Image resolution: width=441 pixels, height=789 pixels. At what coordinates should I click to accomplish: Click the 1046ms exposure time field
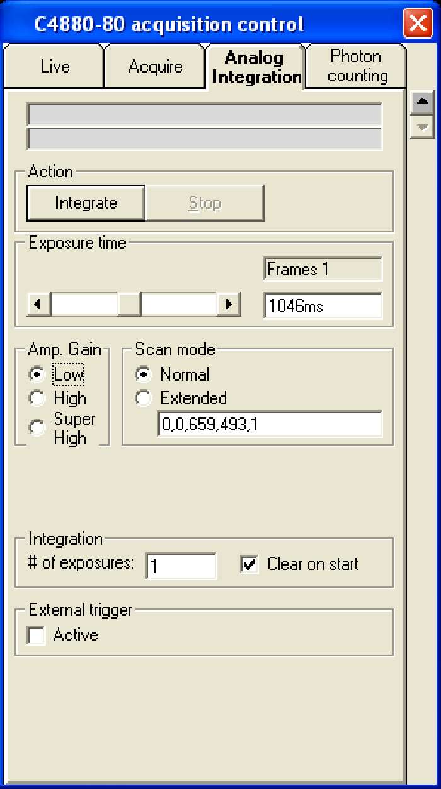(x=322, y=306)
